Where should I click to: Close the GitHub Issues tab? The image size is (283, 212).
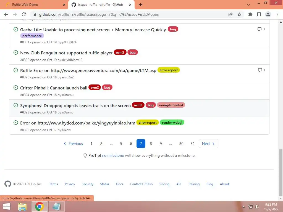[x=130, y=5]
